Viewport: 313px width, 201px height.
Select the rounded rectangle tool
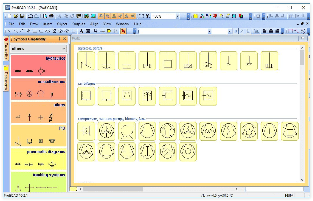(x=41, y=31)
